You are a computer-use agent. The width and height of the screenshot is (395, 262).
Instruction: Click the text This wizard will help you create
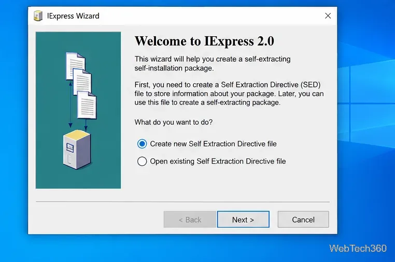(213, 63)
